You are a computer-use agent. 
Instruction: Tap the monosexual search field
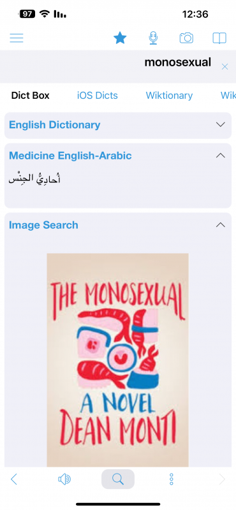tap(111, 66)
